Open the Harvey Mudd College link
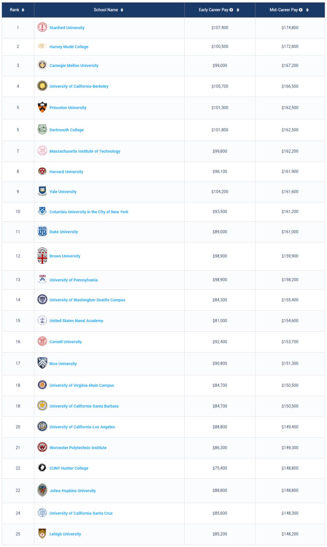The height and width of the screenshot is (547, 327). (x=69, y=47)
